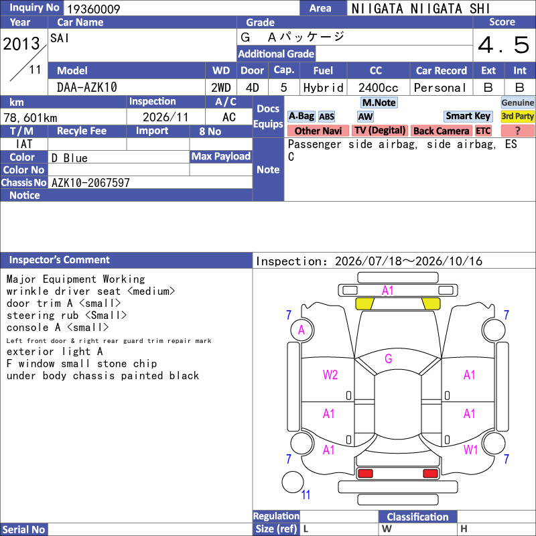Click the W2 mark on car diagram
The width and height of the screenshot is (536, 536).
(x=330, y=375)
